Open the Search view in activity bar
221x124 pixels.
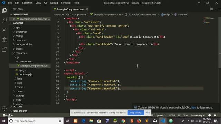point(4,20)
